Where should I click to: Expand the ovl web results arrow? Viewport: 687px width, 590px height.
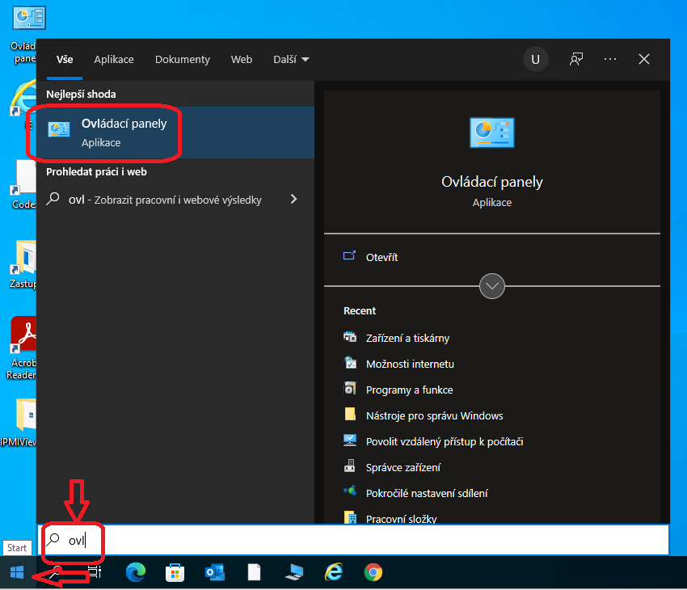(x=294, y=200)
